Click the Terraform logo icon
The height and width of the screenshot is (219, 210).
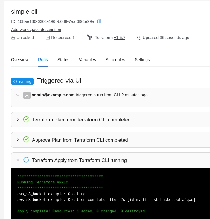[x=90, y=37]
